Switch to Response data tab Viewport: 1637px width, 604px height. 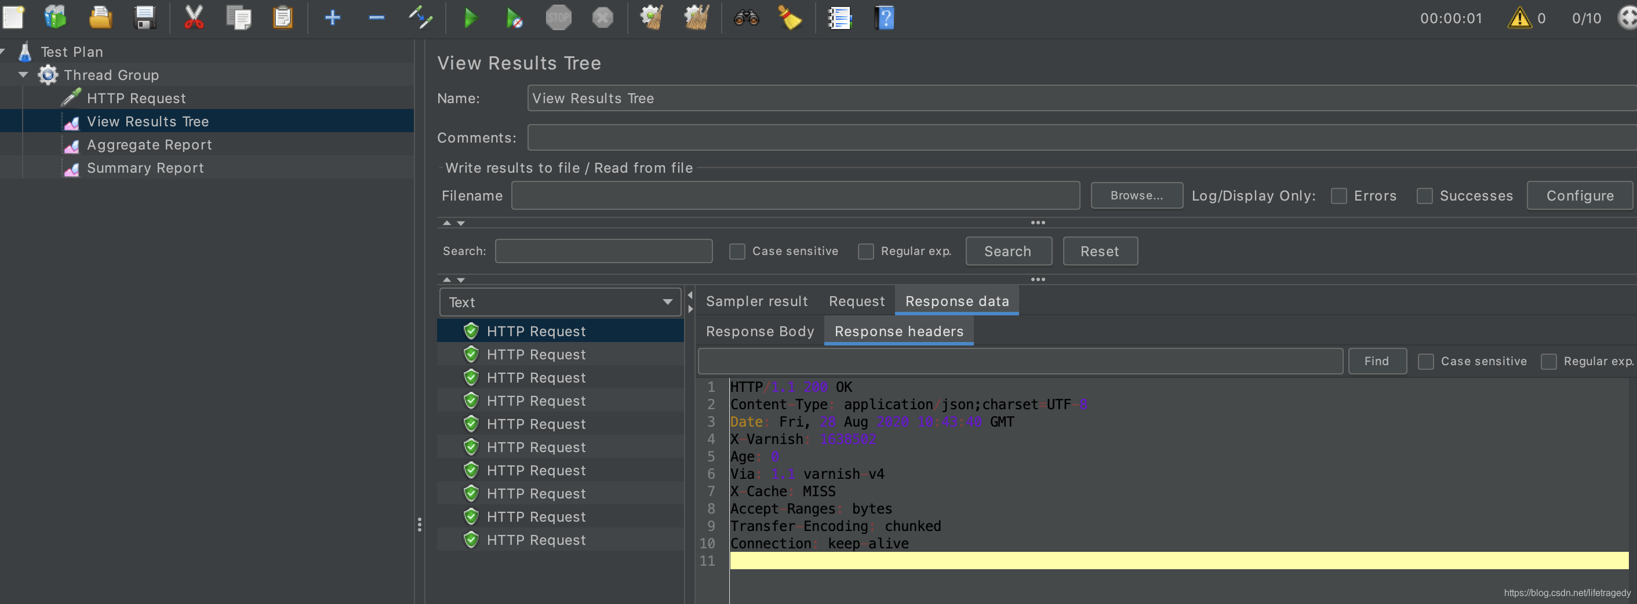pyautogui.click(x=956, y=301)
